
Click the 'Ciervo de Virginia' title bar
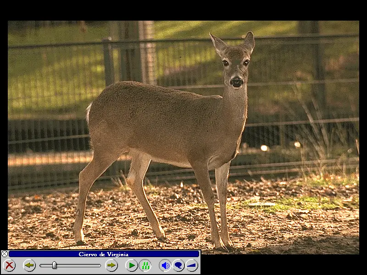[104, 254]
